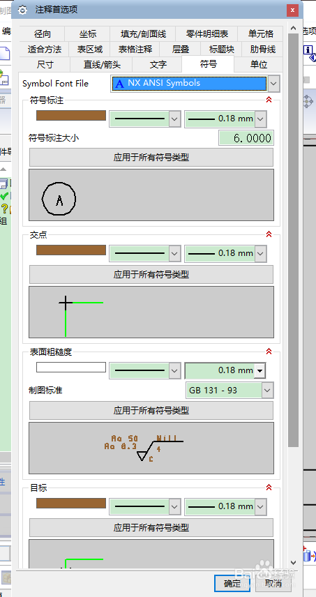Click the dialog gear icon in title bar
The width and height of the screenshot is (316, 597).
point(22,10)
